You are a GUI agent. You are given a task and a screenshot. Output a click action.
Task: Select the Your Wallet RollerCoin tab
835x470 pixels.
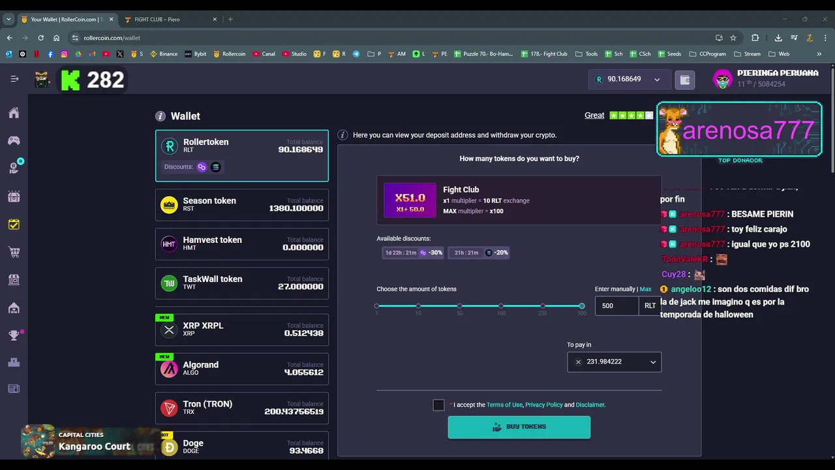coord(67,19)
